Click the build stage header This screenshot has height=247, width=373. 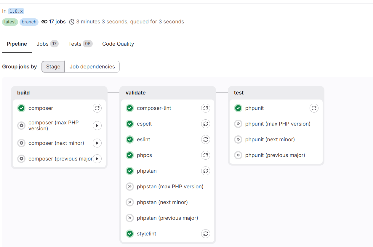(x=23, y=93)
